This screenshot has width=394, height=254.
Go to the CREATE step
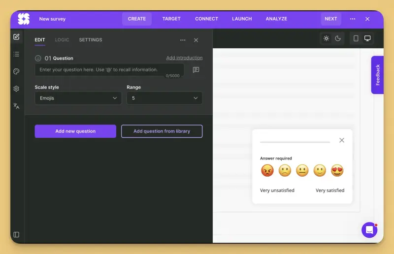(x=137, y=19)
